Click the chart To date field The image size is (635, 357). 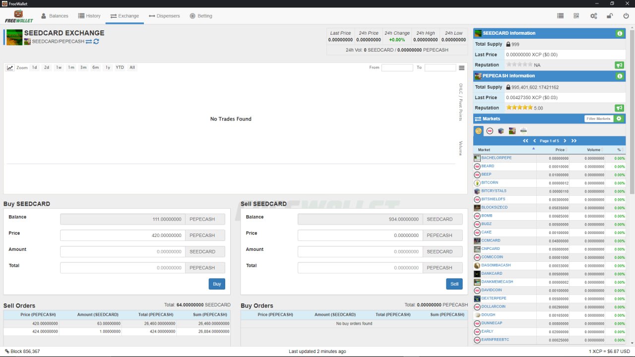pos(440,67)
